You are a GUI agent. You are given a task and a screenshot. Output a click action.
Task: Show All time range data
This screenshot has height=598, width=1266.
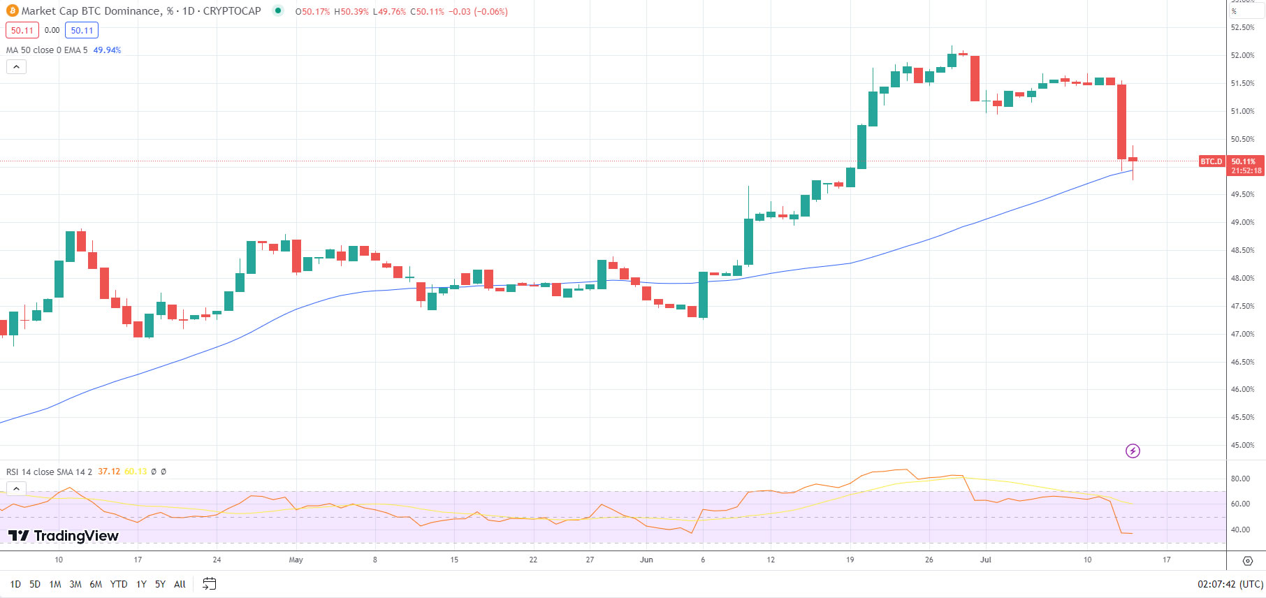point(180,584)
